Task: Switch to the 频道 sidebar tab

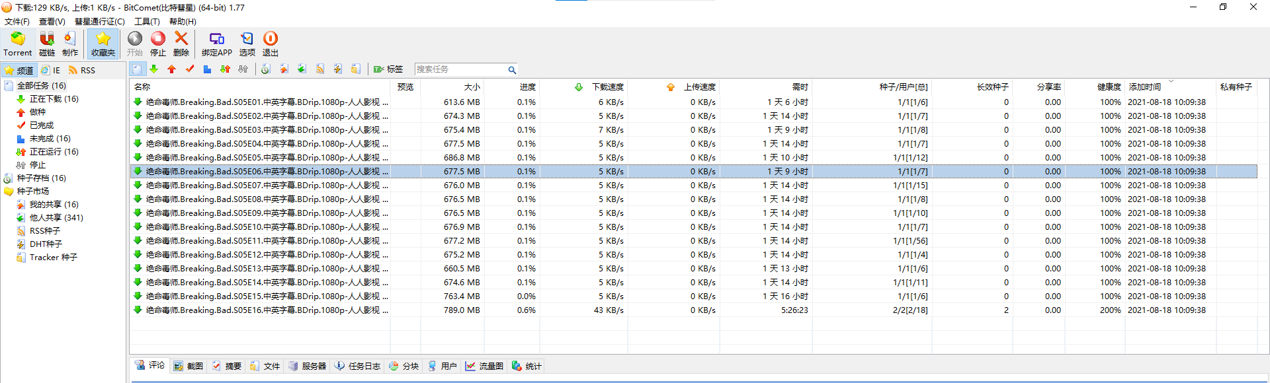Action: (x=19, y=70)
